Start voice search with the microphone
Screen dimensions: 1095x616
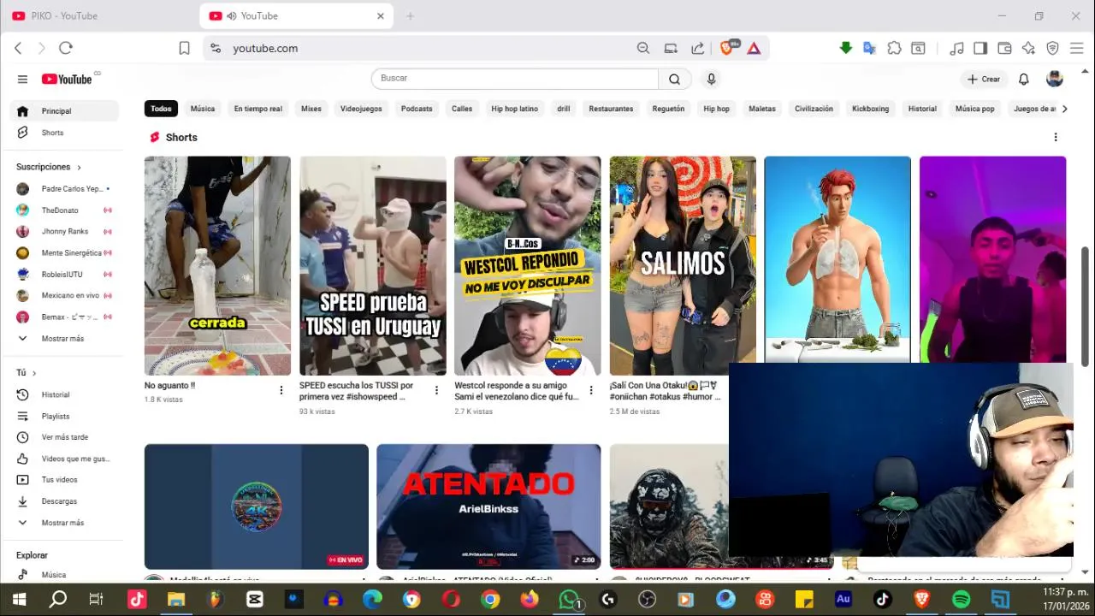[711, 79]
